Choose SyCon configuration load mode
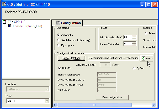The image size is (159, 109). (x=134, y=68)
